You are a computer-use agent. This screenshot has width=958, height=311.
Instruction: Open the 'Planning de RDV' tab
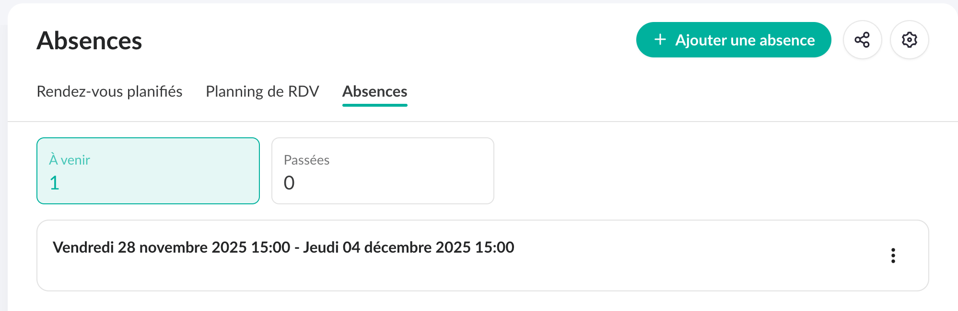pyautogui.click(x=262, y=91)
